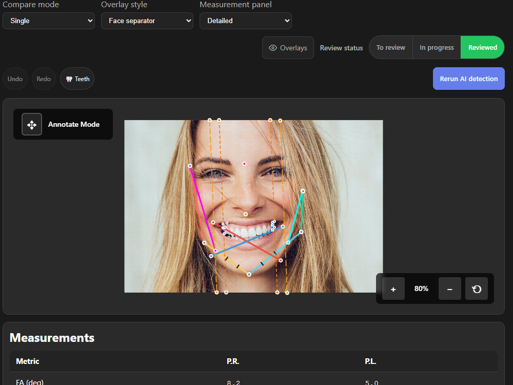
Task: Zoom in with the plus button
Action: point(393,288)
